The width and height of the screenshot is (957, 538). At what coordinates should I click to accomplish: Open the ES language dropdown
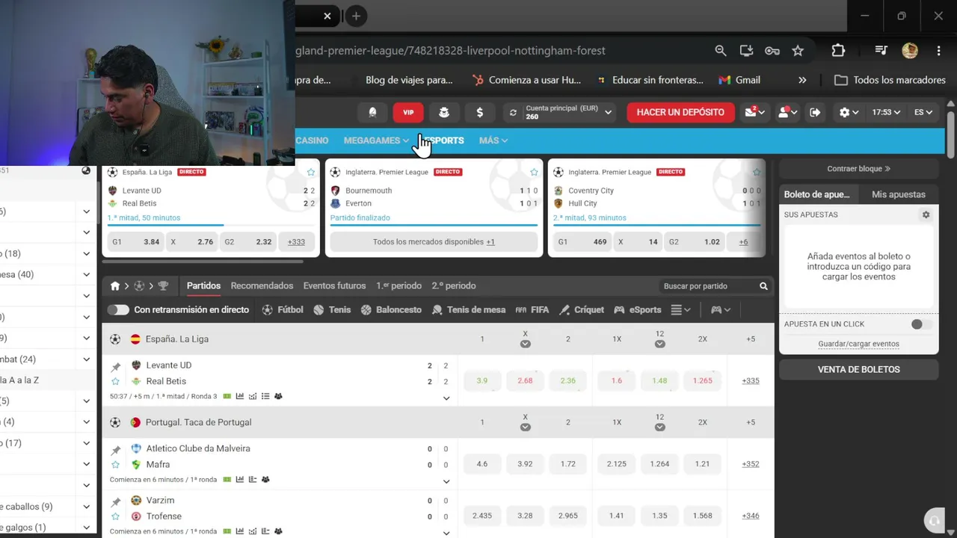[923, 112]
